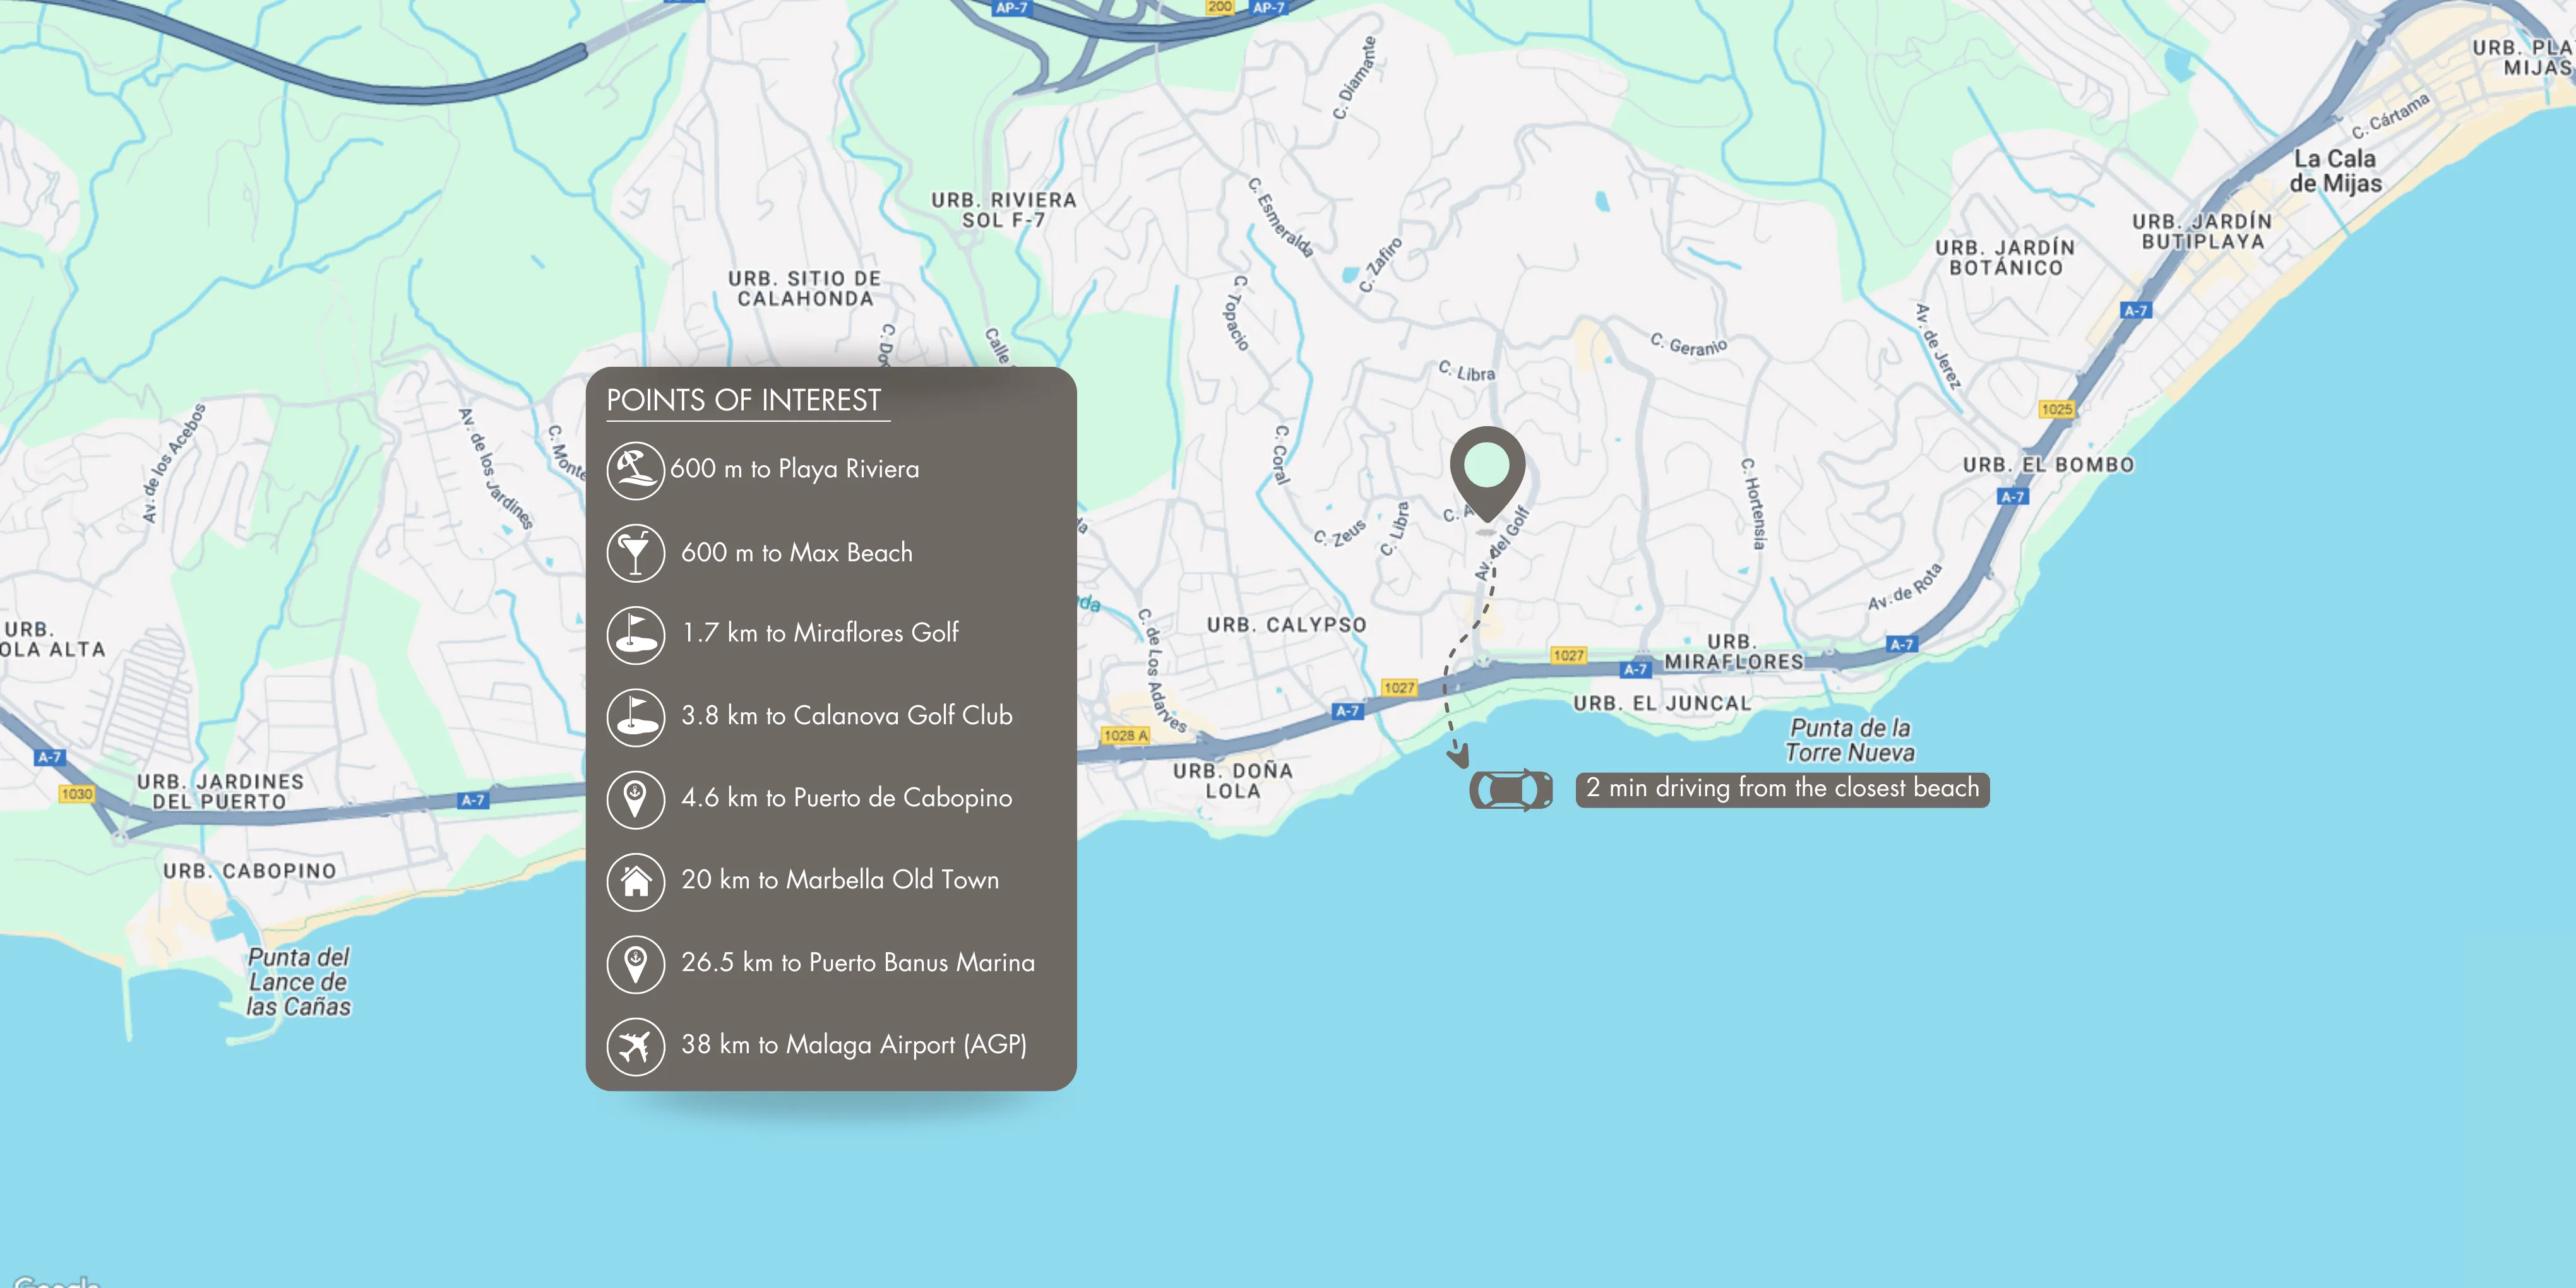
Task: Click the URB. CABOPINO map label
Action: coord(250,871)
